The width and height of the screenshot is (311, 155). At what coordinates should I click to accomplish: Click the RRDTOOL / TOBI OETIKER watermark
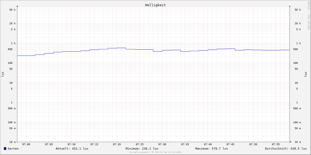[x=308, y=16]
